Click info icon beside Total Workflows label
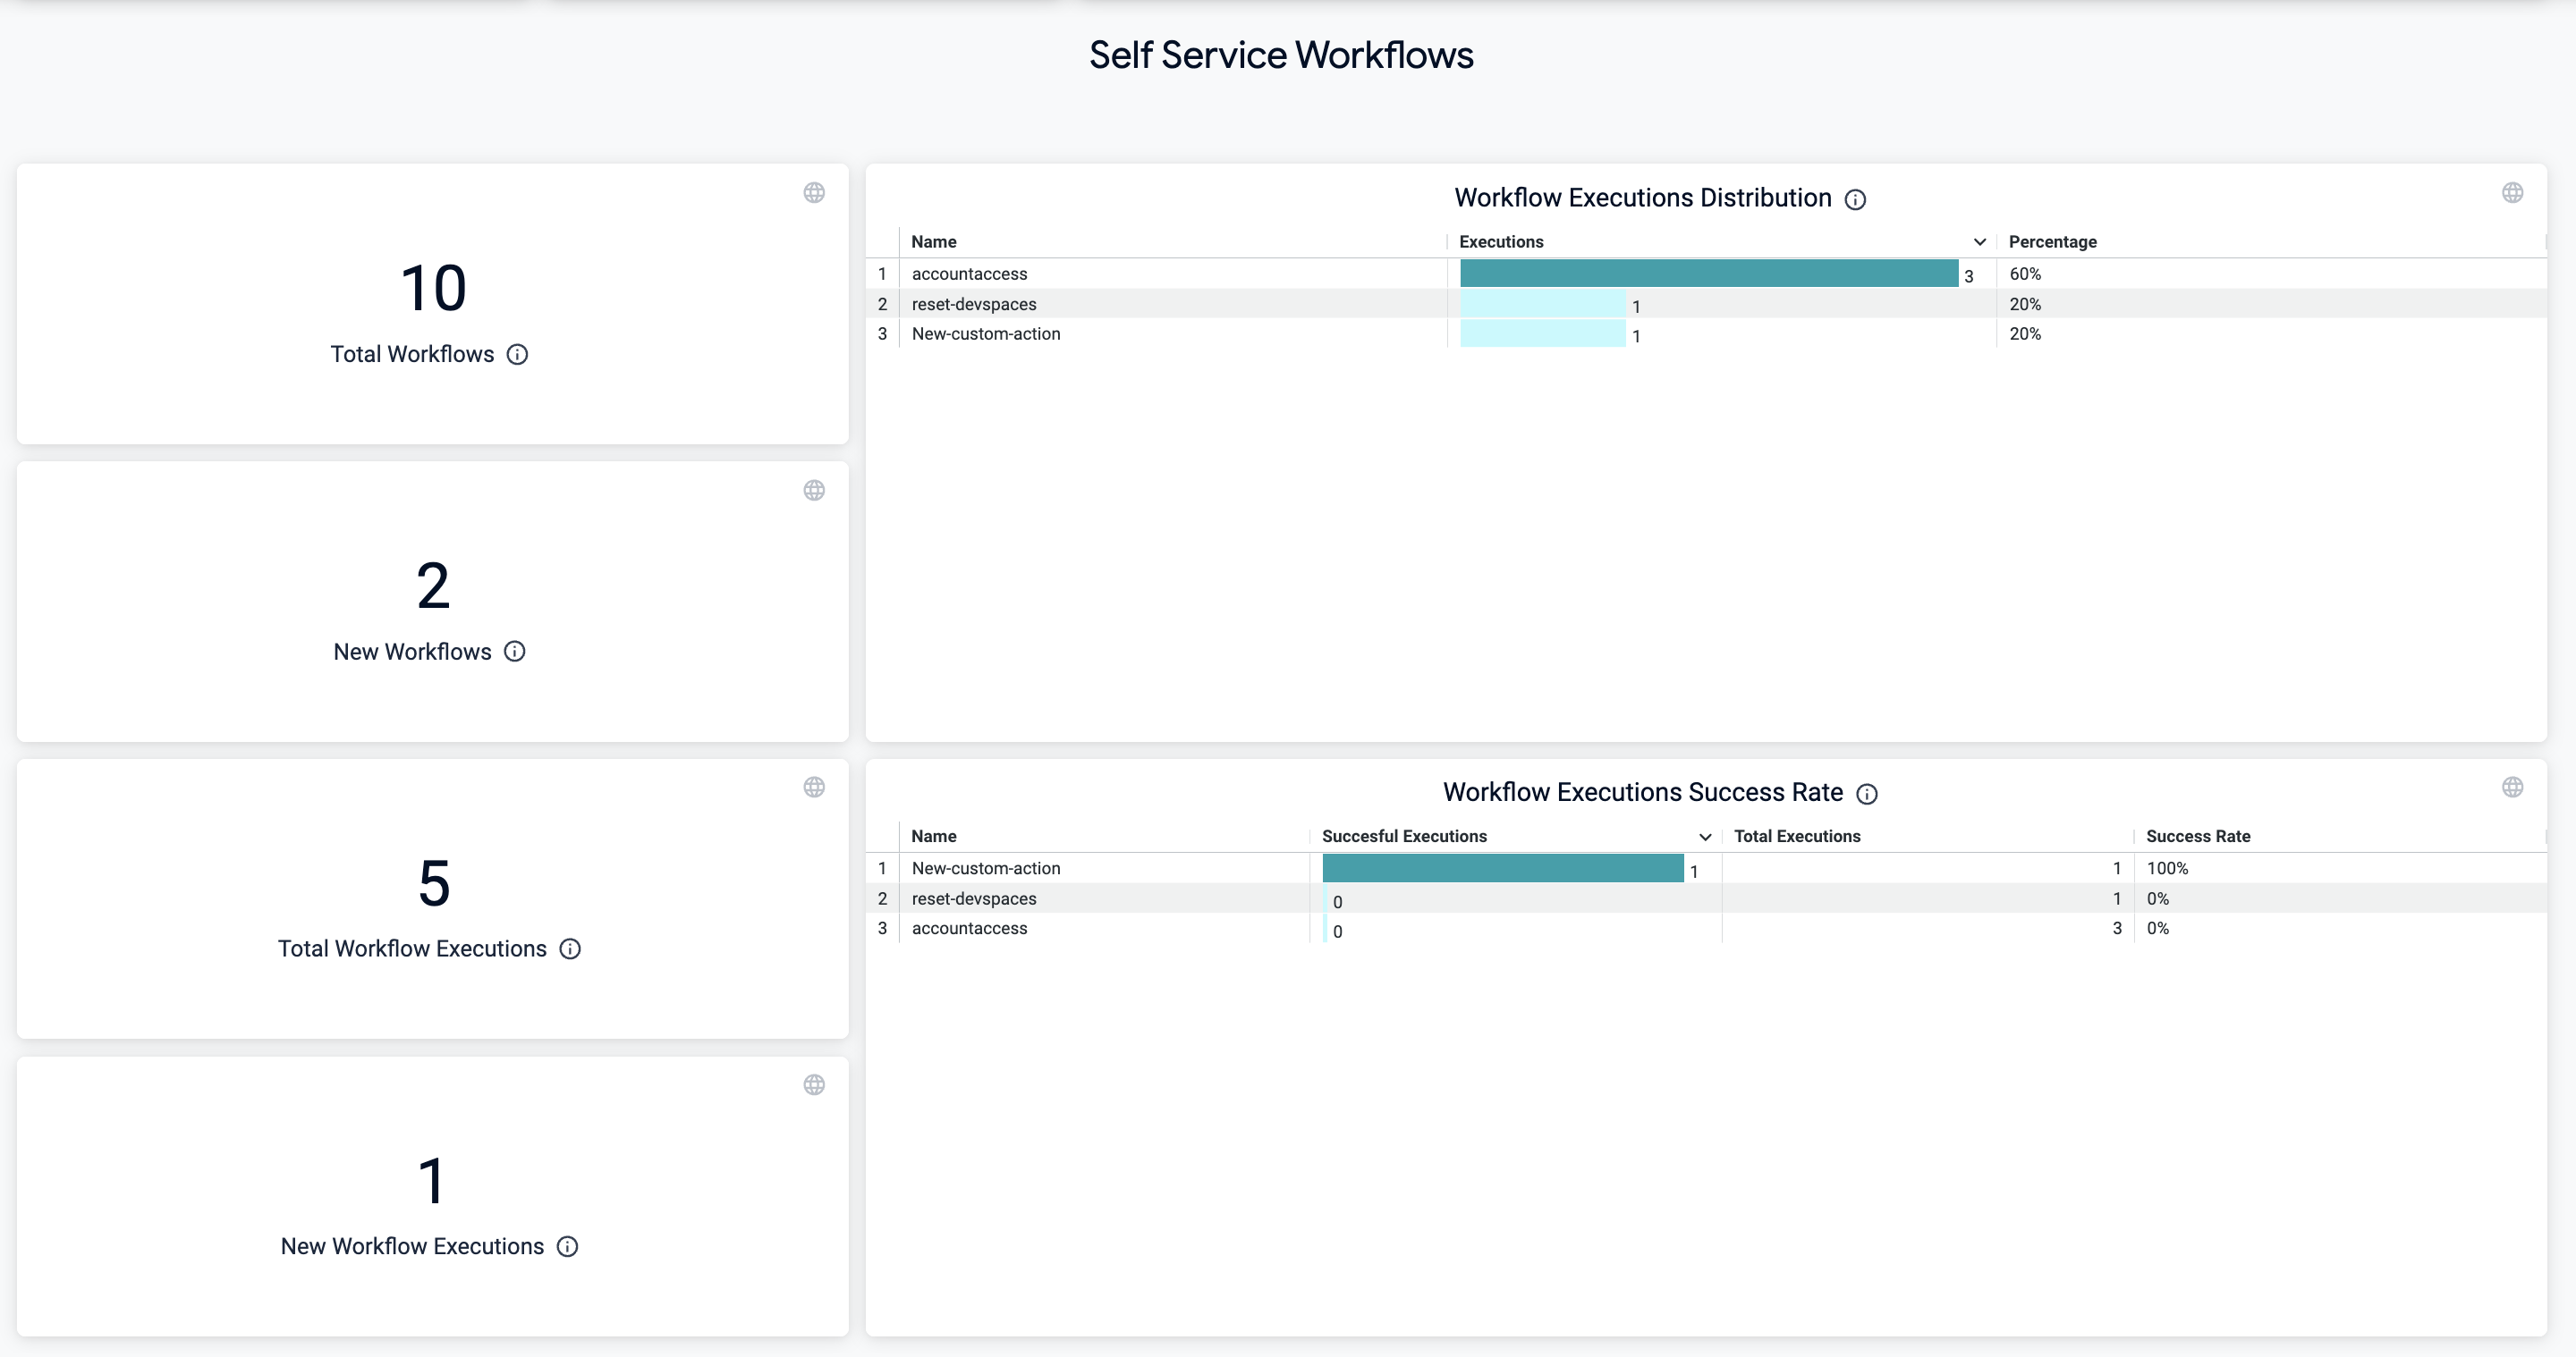 pos(517,355)
